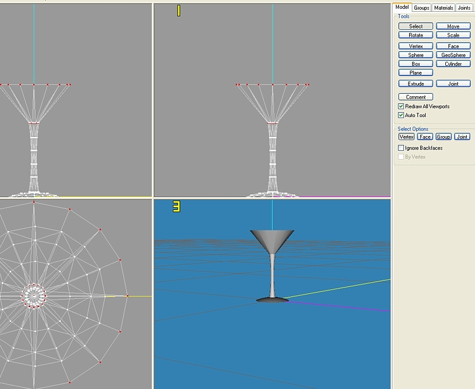Select the Box primitive tool
475x389 pixels.
[416, 64]
